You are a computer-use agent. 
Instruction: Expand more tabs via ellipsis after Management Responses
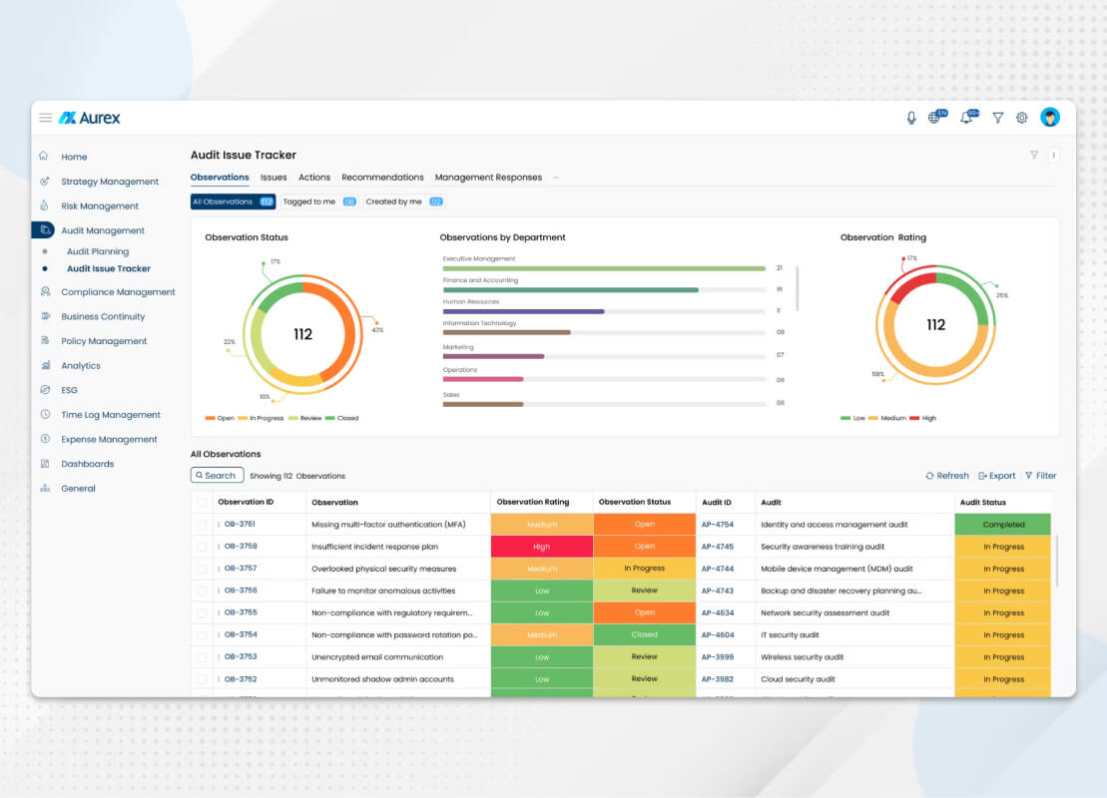click(556, 178)
